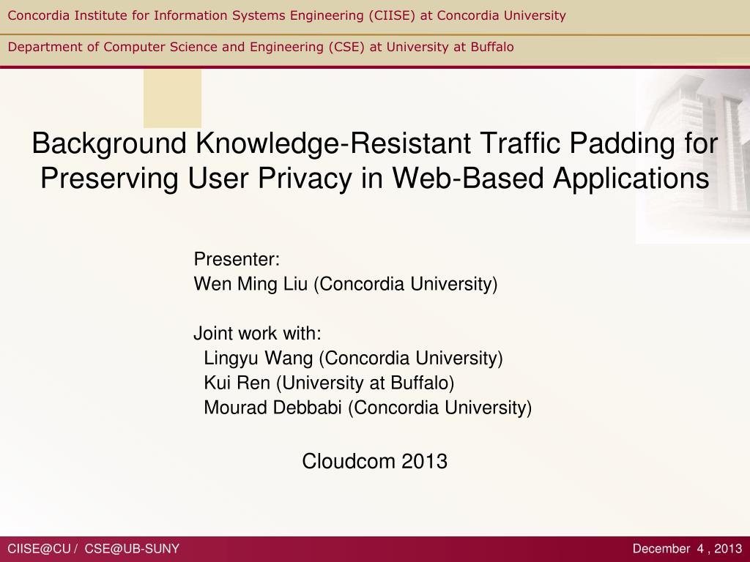Click footer text 'CIISE@CU / CSE@UB-SUNY'
750x562 pixels.
click(x=94, y=549)
